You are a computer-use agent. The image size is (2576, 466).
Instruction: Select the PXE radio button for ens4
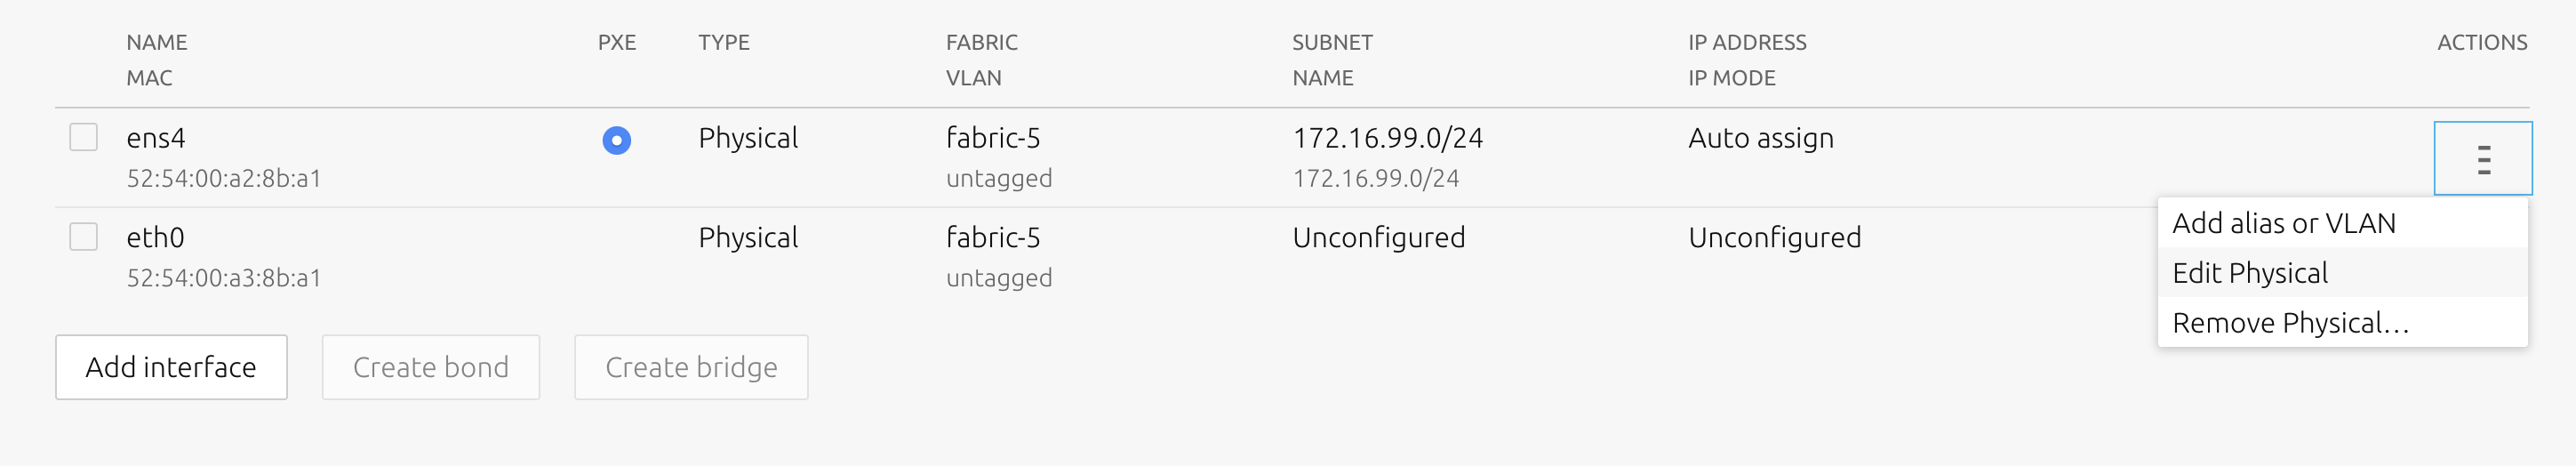(616, 140)
